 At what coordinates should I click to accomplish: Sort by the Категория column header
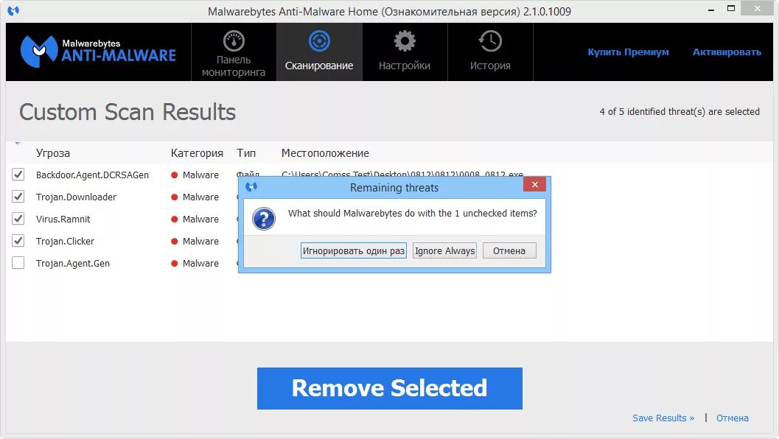point(197,153)
